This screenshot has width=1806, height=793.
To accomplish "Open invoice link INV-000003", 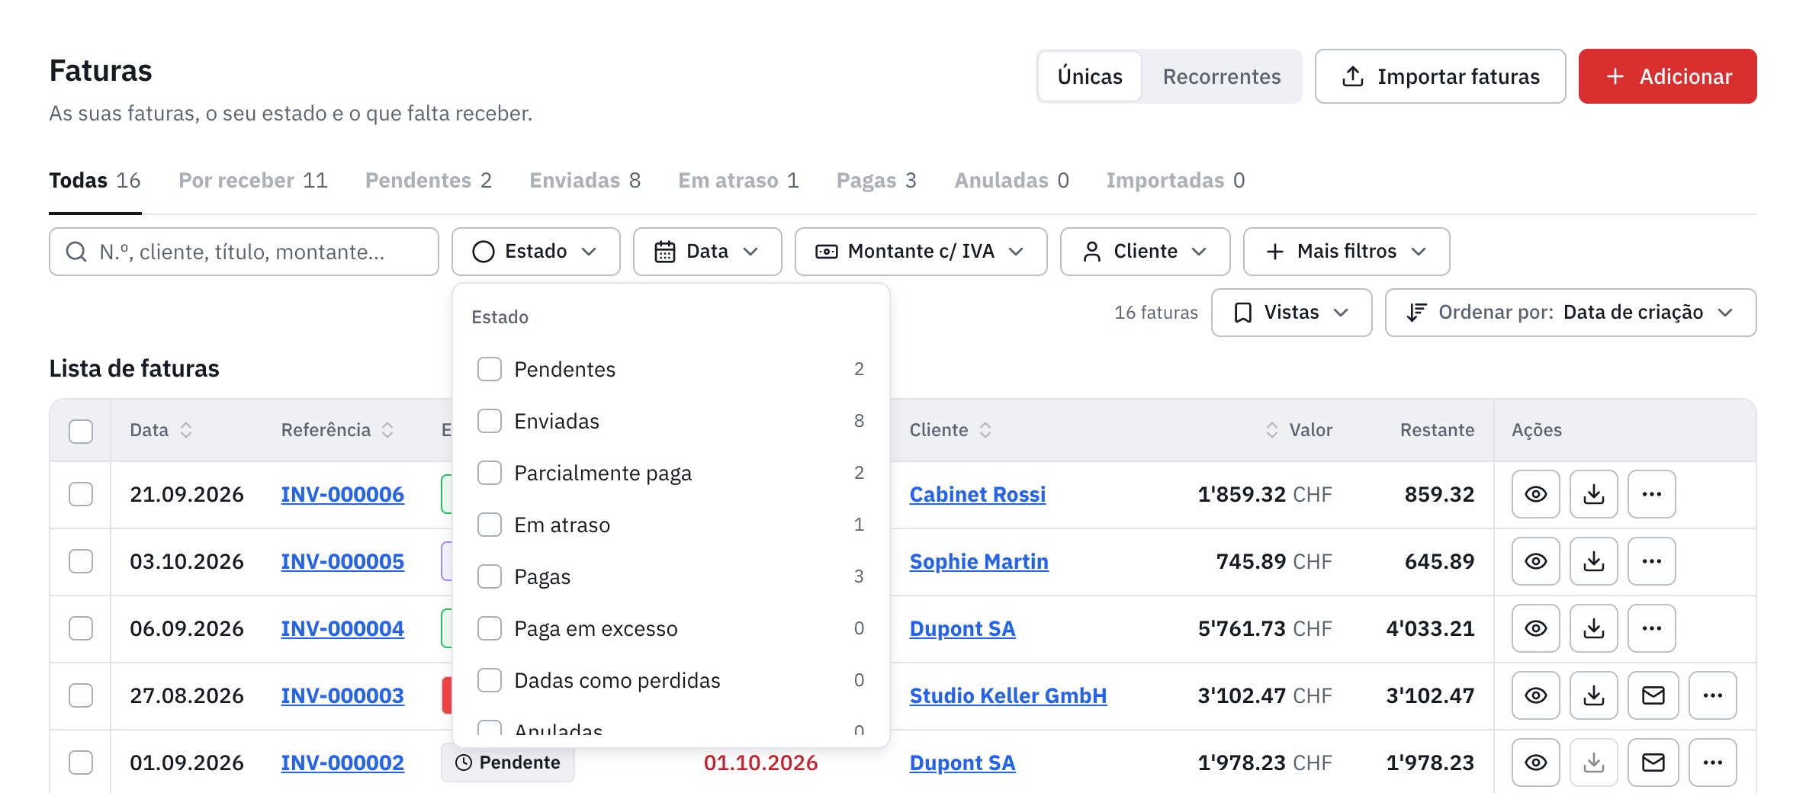I will point(342,695).
